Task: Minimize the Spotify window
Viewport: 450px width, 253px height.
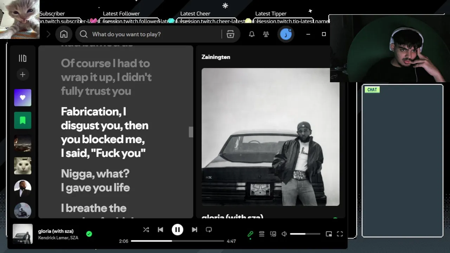Action: pyautogui.click(x=308, y=34)
